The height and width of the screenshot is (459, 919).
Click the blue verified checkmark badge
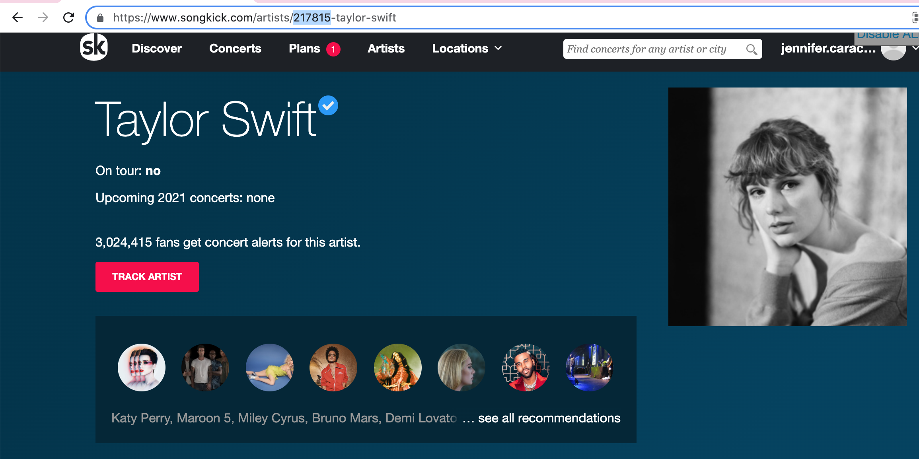pos(328,105)
